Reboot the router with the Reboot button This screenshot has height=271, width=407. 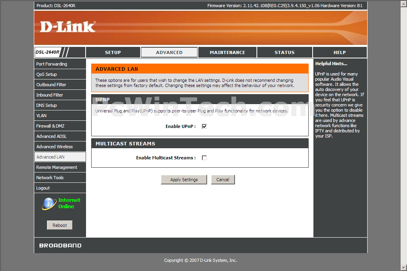tap(60, 225)
